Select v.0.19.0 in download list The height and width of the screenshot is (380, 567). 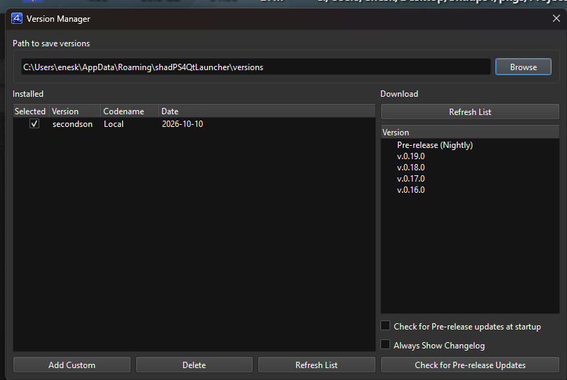point(411,156)
